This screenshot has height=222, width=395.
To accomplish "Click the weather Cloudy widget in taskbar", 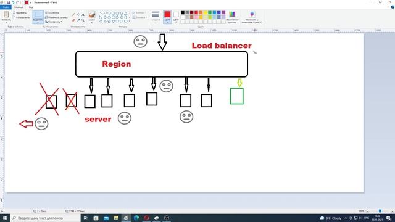I will 330,218.
